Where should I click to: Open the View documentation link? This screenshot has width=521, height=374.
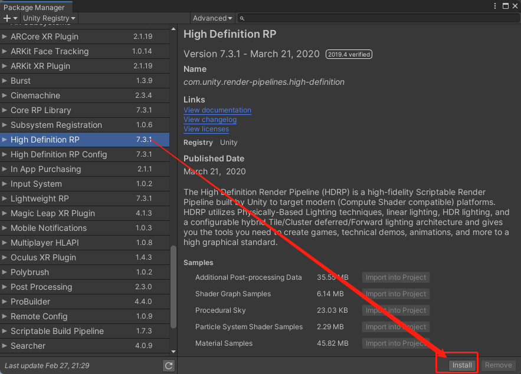tap(217, 110)
